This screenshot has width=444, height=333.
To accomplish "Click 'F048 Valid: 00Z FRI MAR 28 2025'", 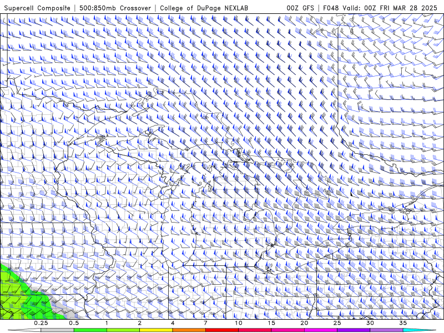I will click(x=380, y=8).
